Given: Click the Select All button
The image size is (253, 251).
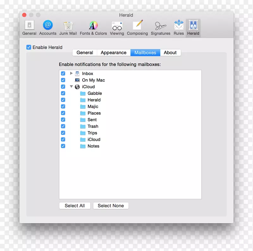Looking at the screenshot, I should coord(75,206).
